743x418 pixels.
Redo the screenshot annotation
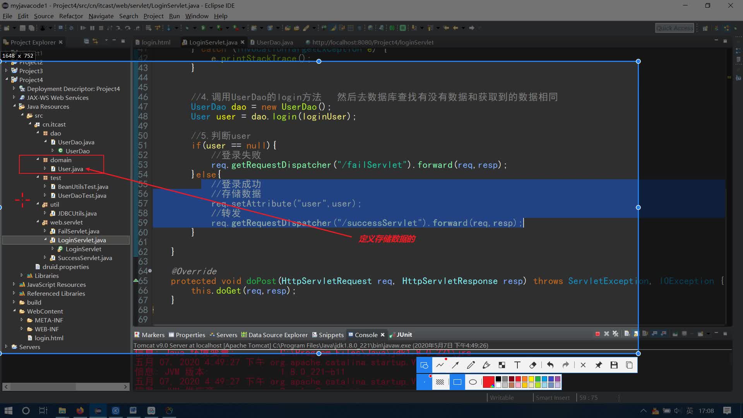(x=566, y=365)
